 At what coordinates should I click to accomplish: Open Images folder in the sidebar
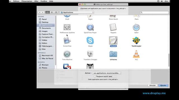point(44,31)
